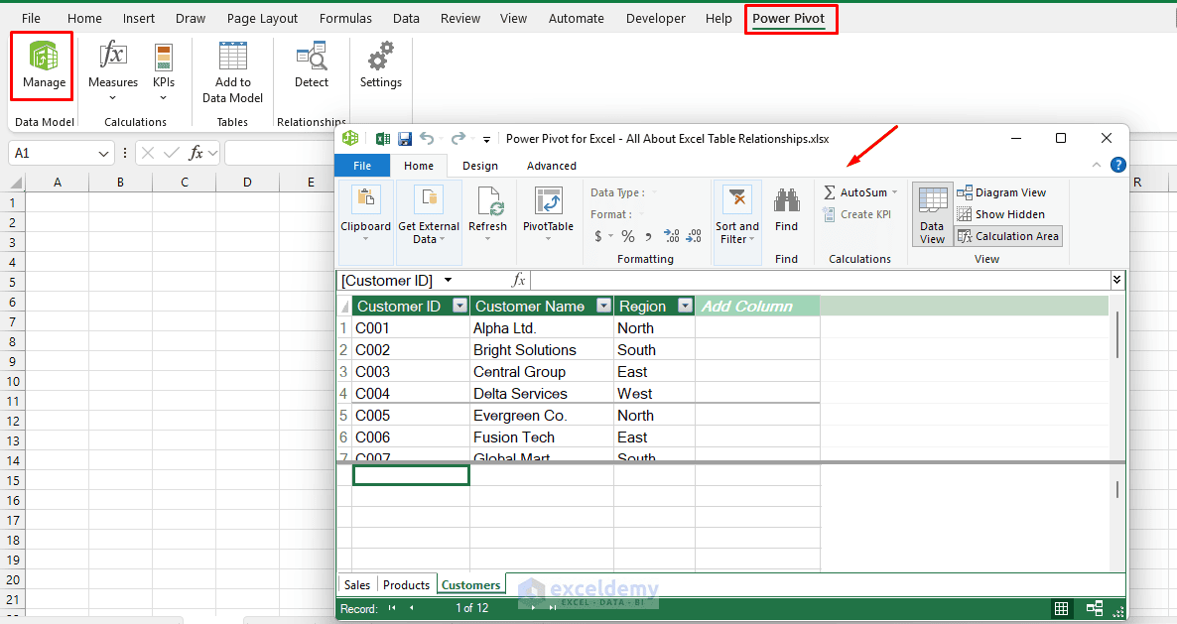Toggle the Calculation Area
This screenshot has width=1177, height=624.
1008,236
